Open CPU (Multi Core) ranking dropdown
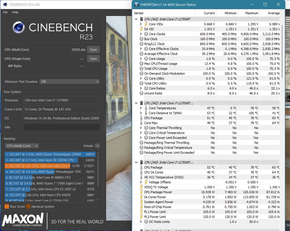This screenshot has height=231, width=290. click(x=22, y=146)
